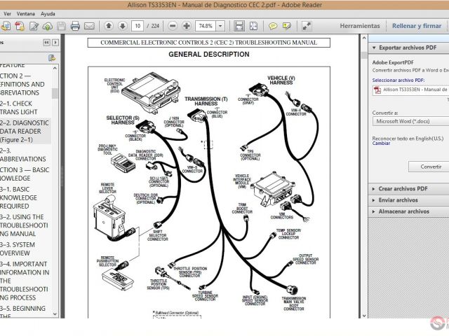Go to next page with down arrow

(122, 26)
